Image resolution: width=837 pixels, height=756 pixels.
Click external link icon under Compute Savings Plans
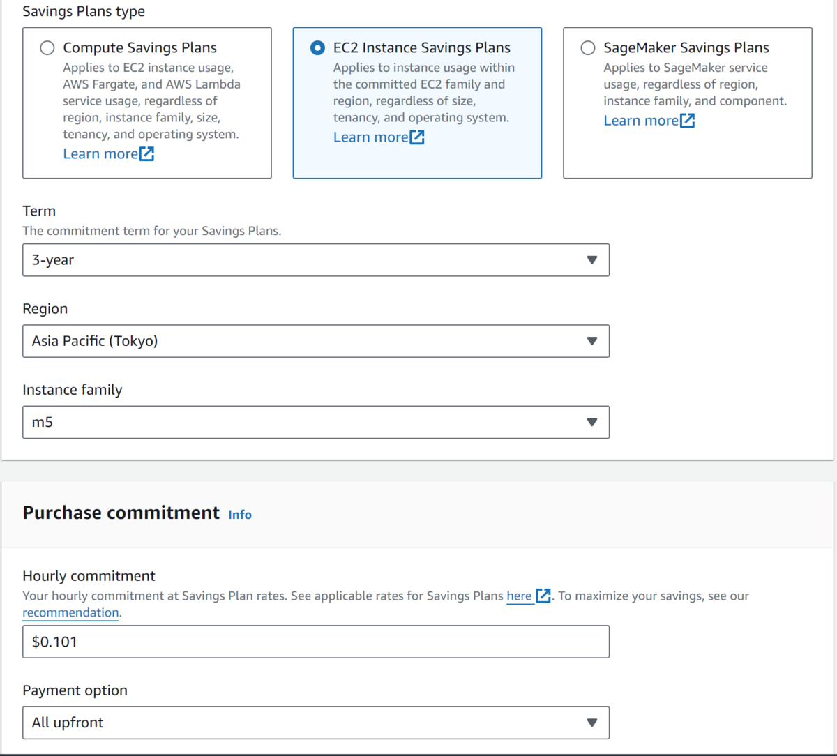pos(146,154)
